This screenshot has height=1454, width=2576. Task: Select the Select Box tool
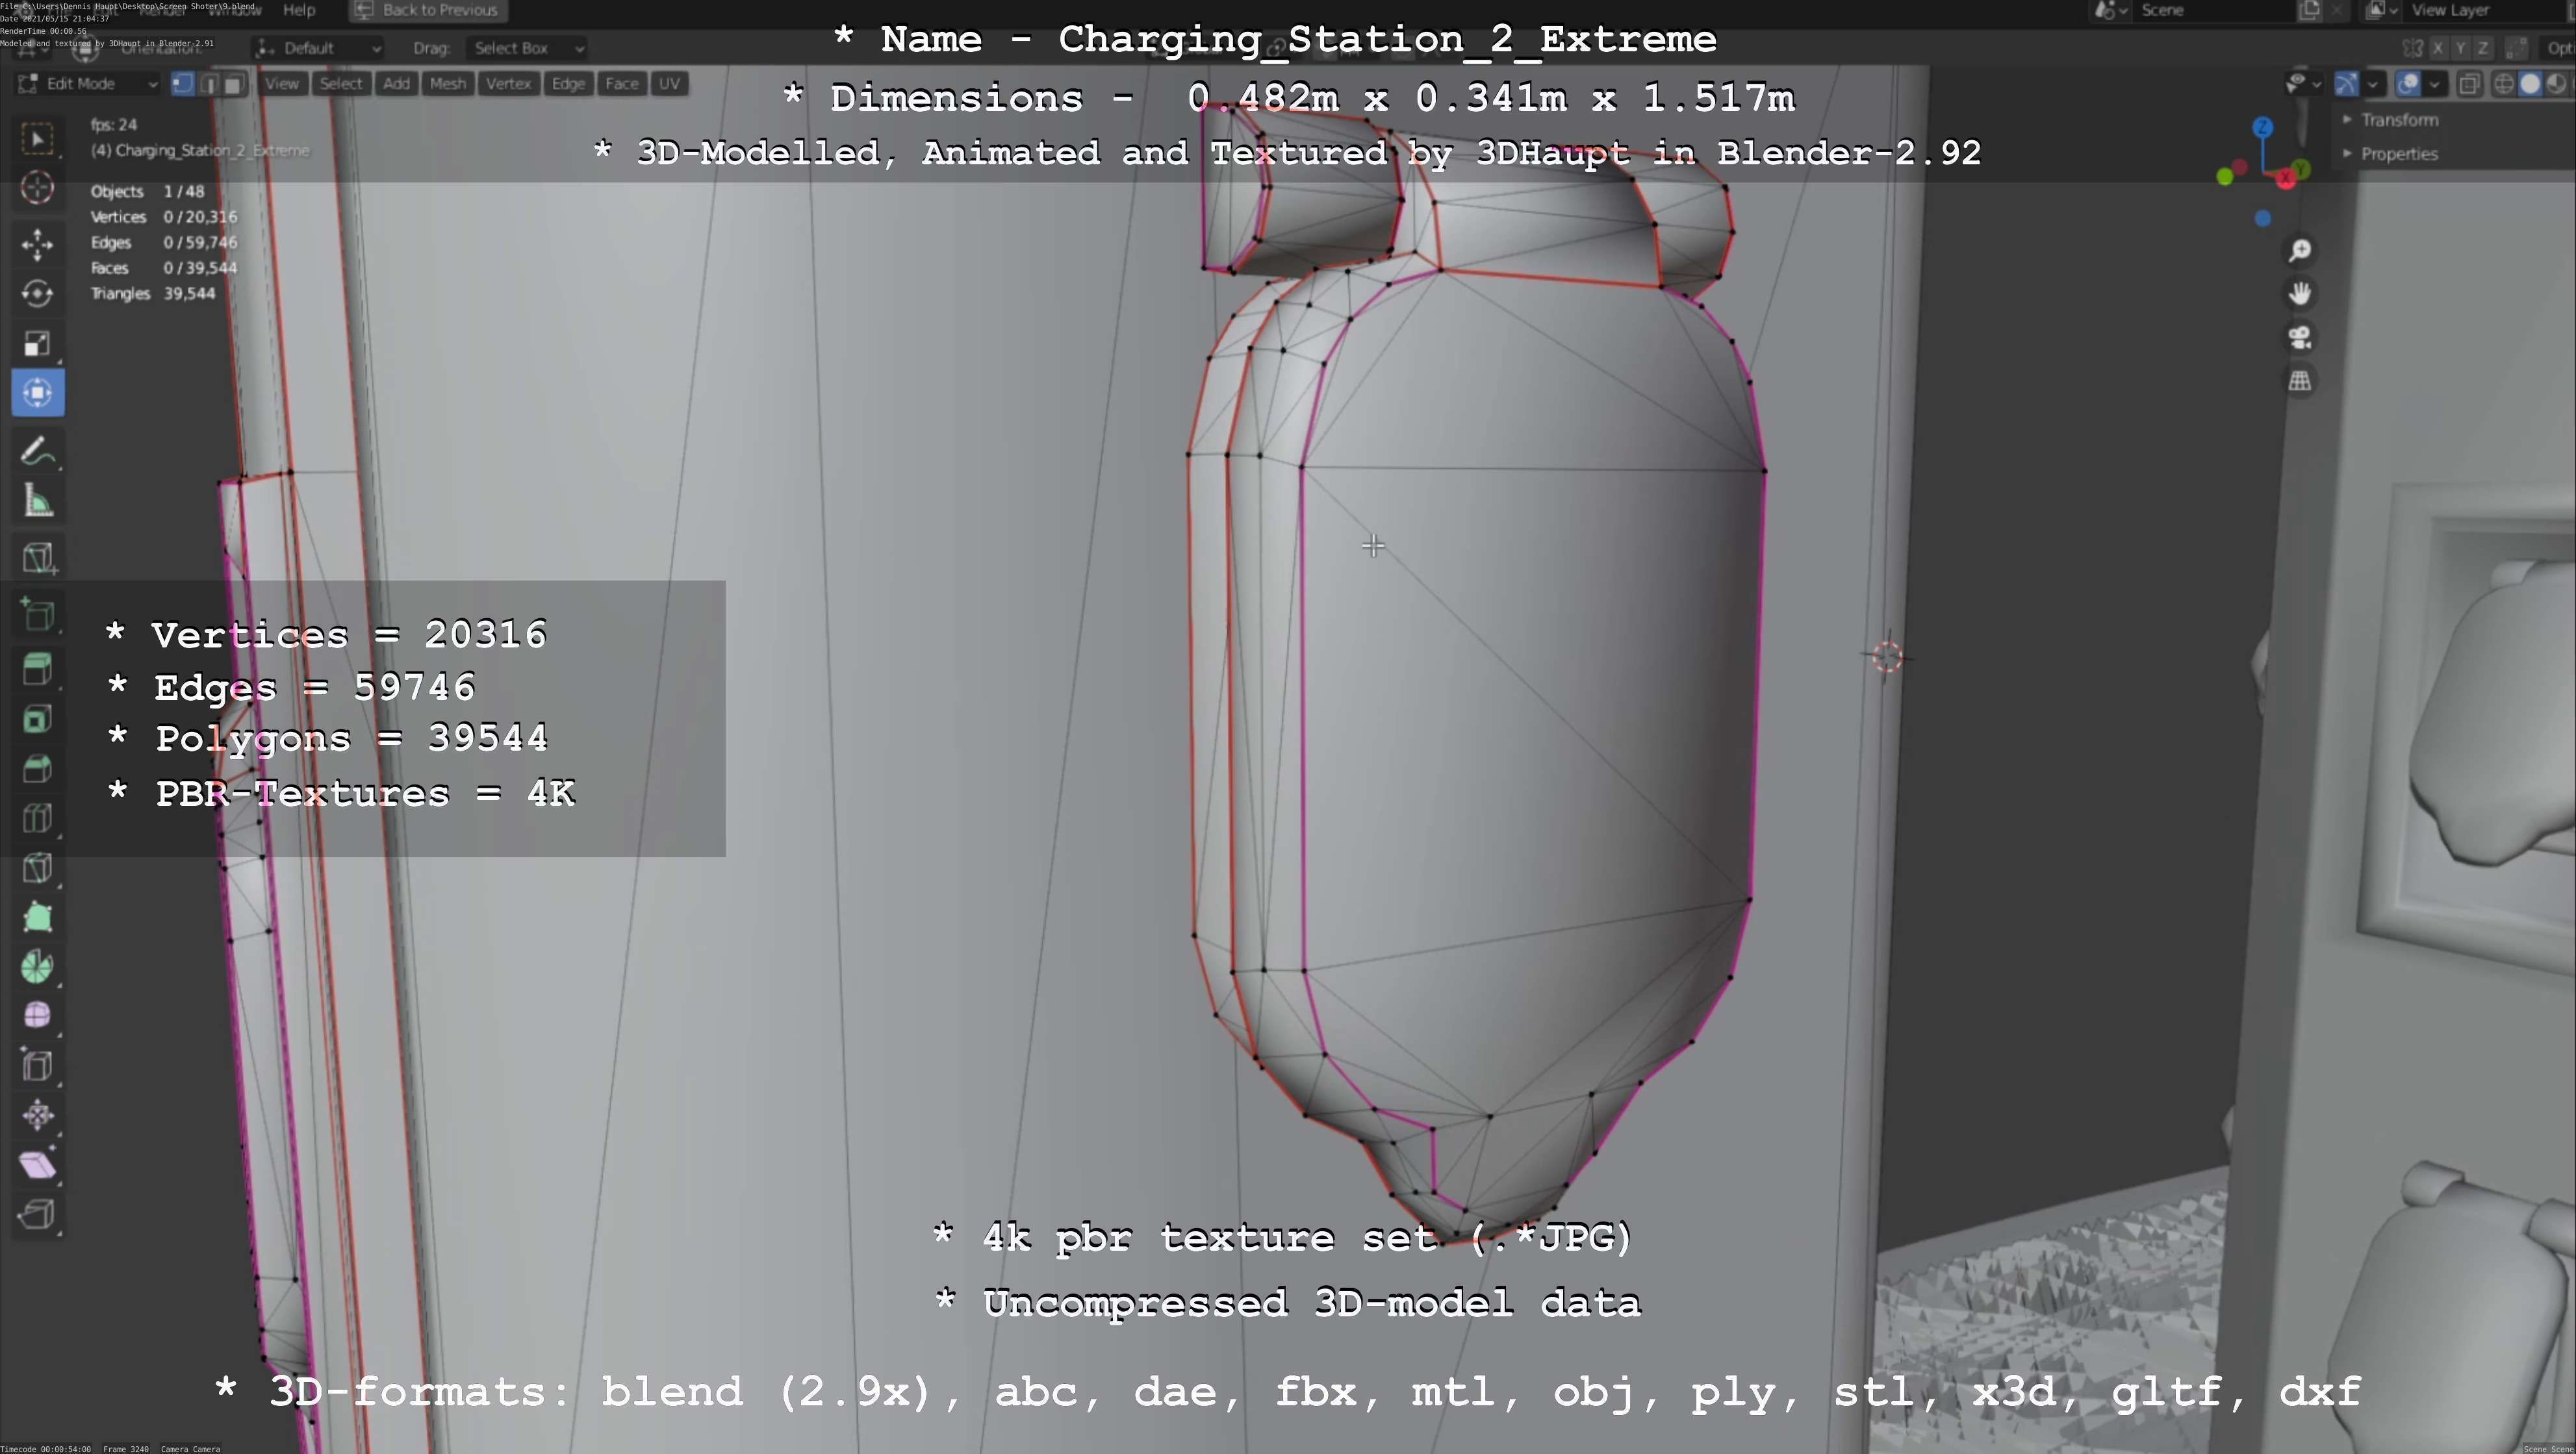tap(37, 139)
